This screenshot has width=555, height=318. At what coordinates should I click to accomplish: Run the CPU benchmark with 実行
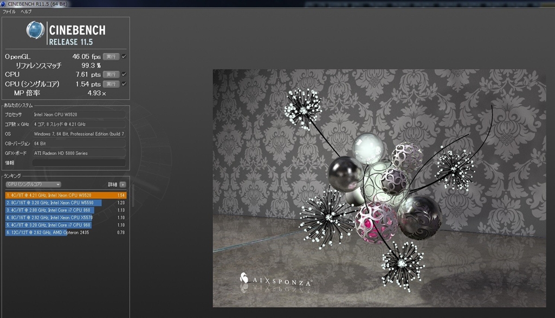pyautogui.click(x=111, y=74)
